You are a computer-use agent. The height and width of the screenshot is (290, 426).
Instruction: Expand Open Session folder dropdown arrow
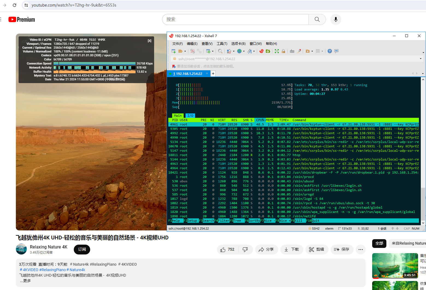pyautogui.click(x=185, y=51)
